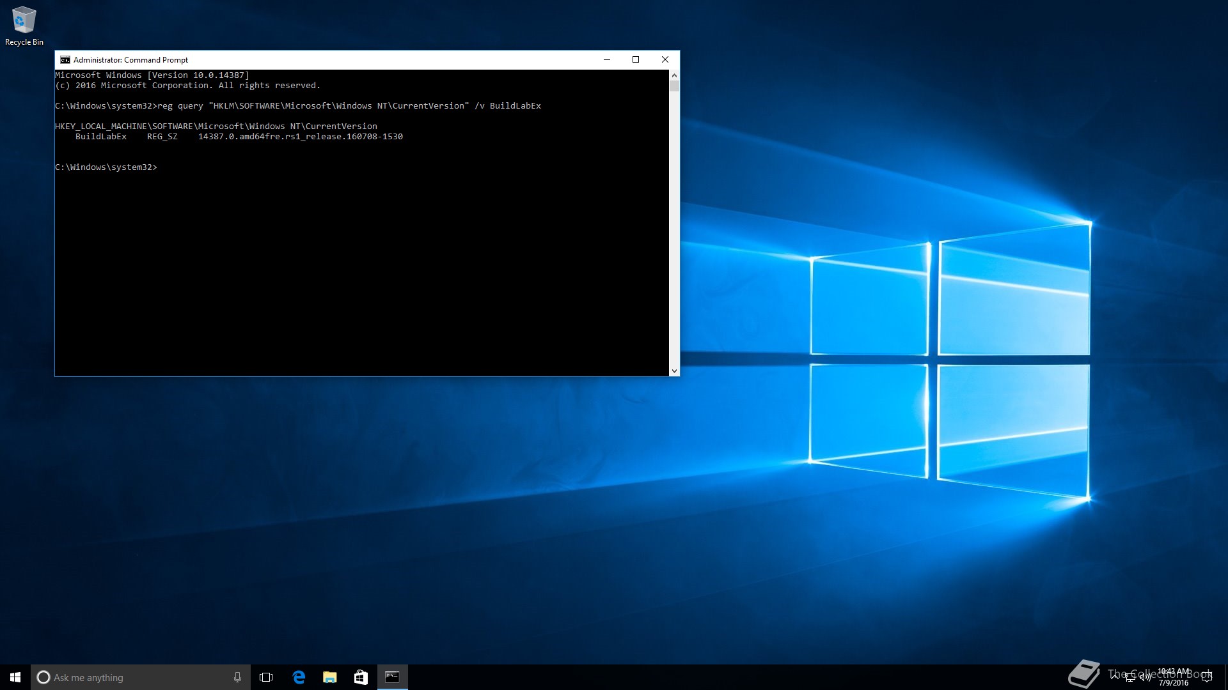
Task: Close the Command Prompt window
Action: click(x=665, y=60)
